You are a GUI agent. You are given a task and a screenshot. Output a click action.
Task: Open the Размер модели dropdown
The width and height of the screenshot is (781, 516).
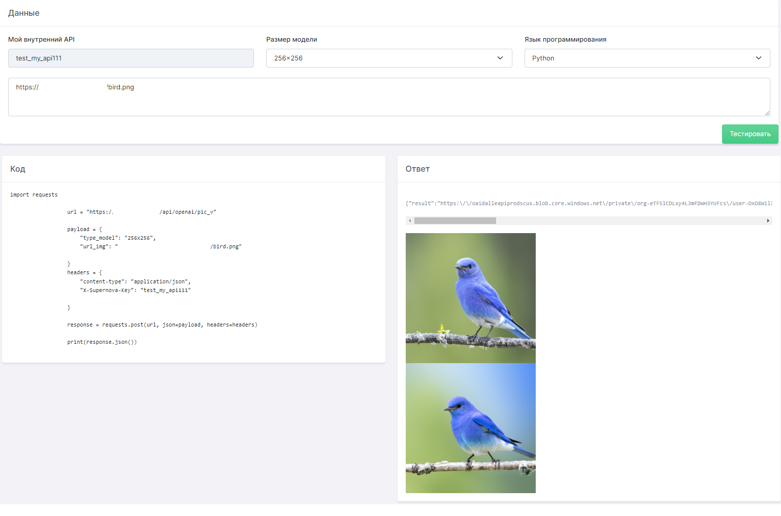[x=389, y=58]
